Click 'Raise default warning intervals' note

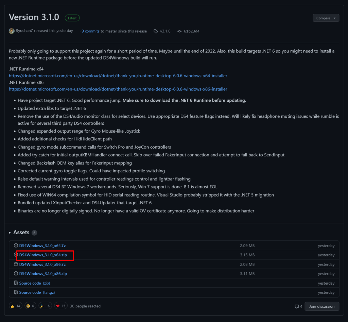pos(104,179)
